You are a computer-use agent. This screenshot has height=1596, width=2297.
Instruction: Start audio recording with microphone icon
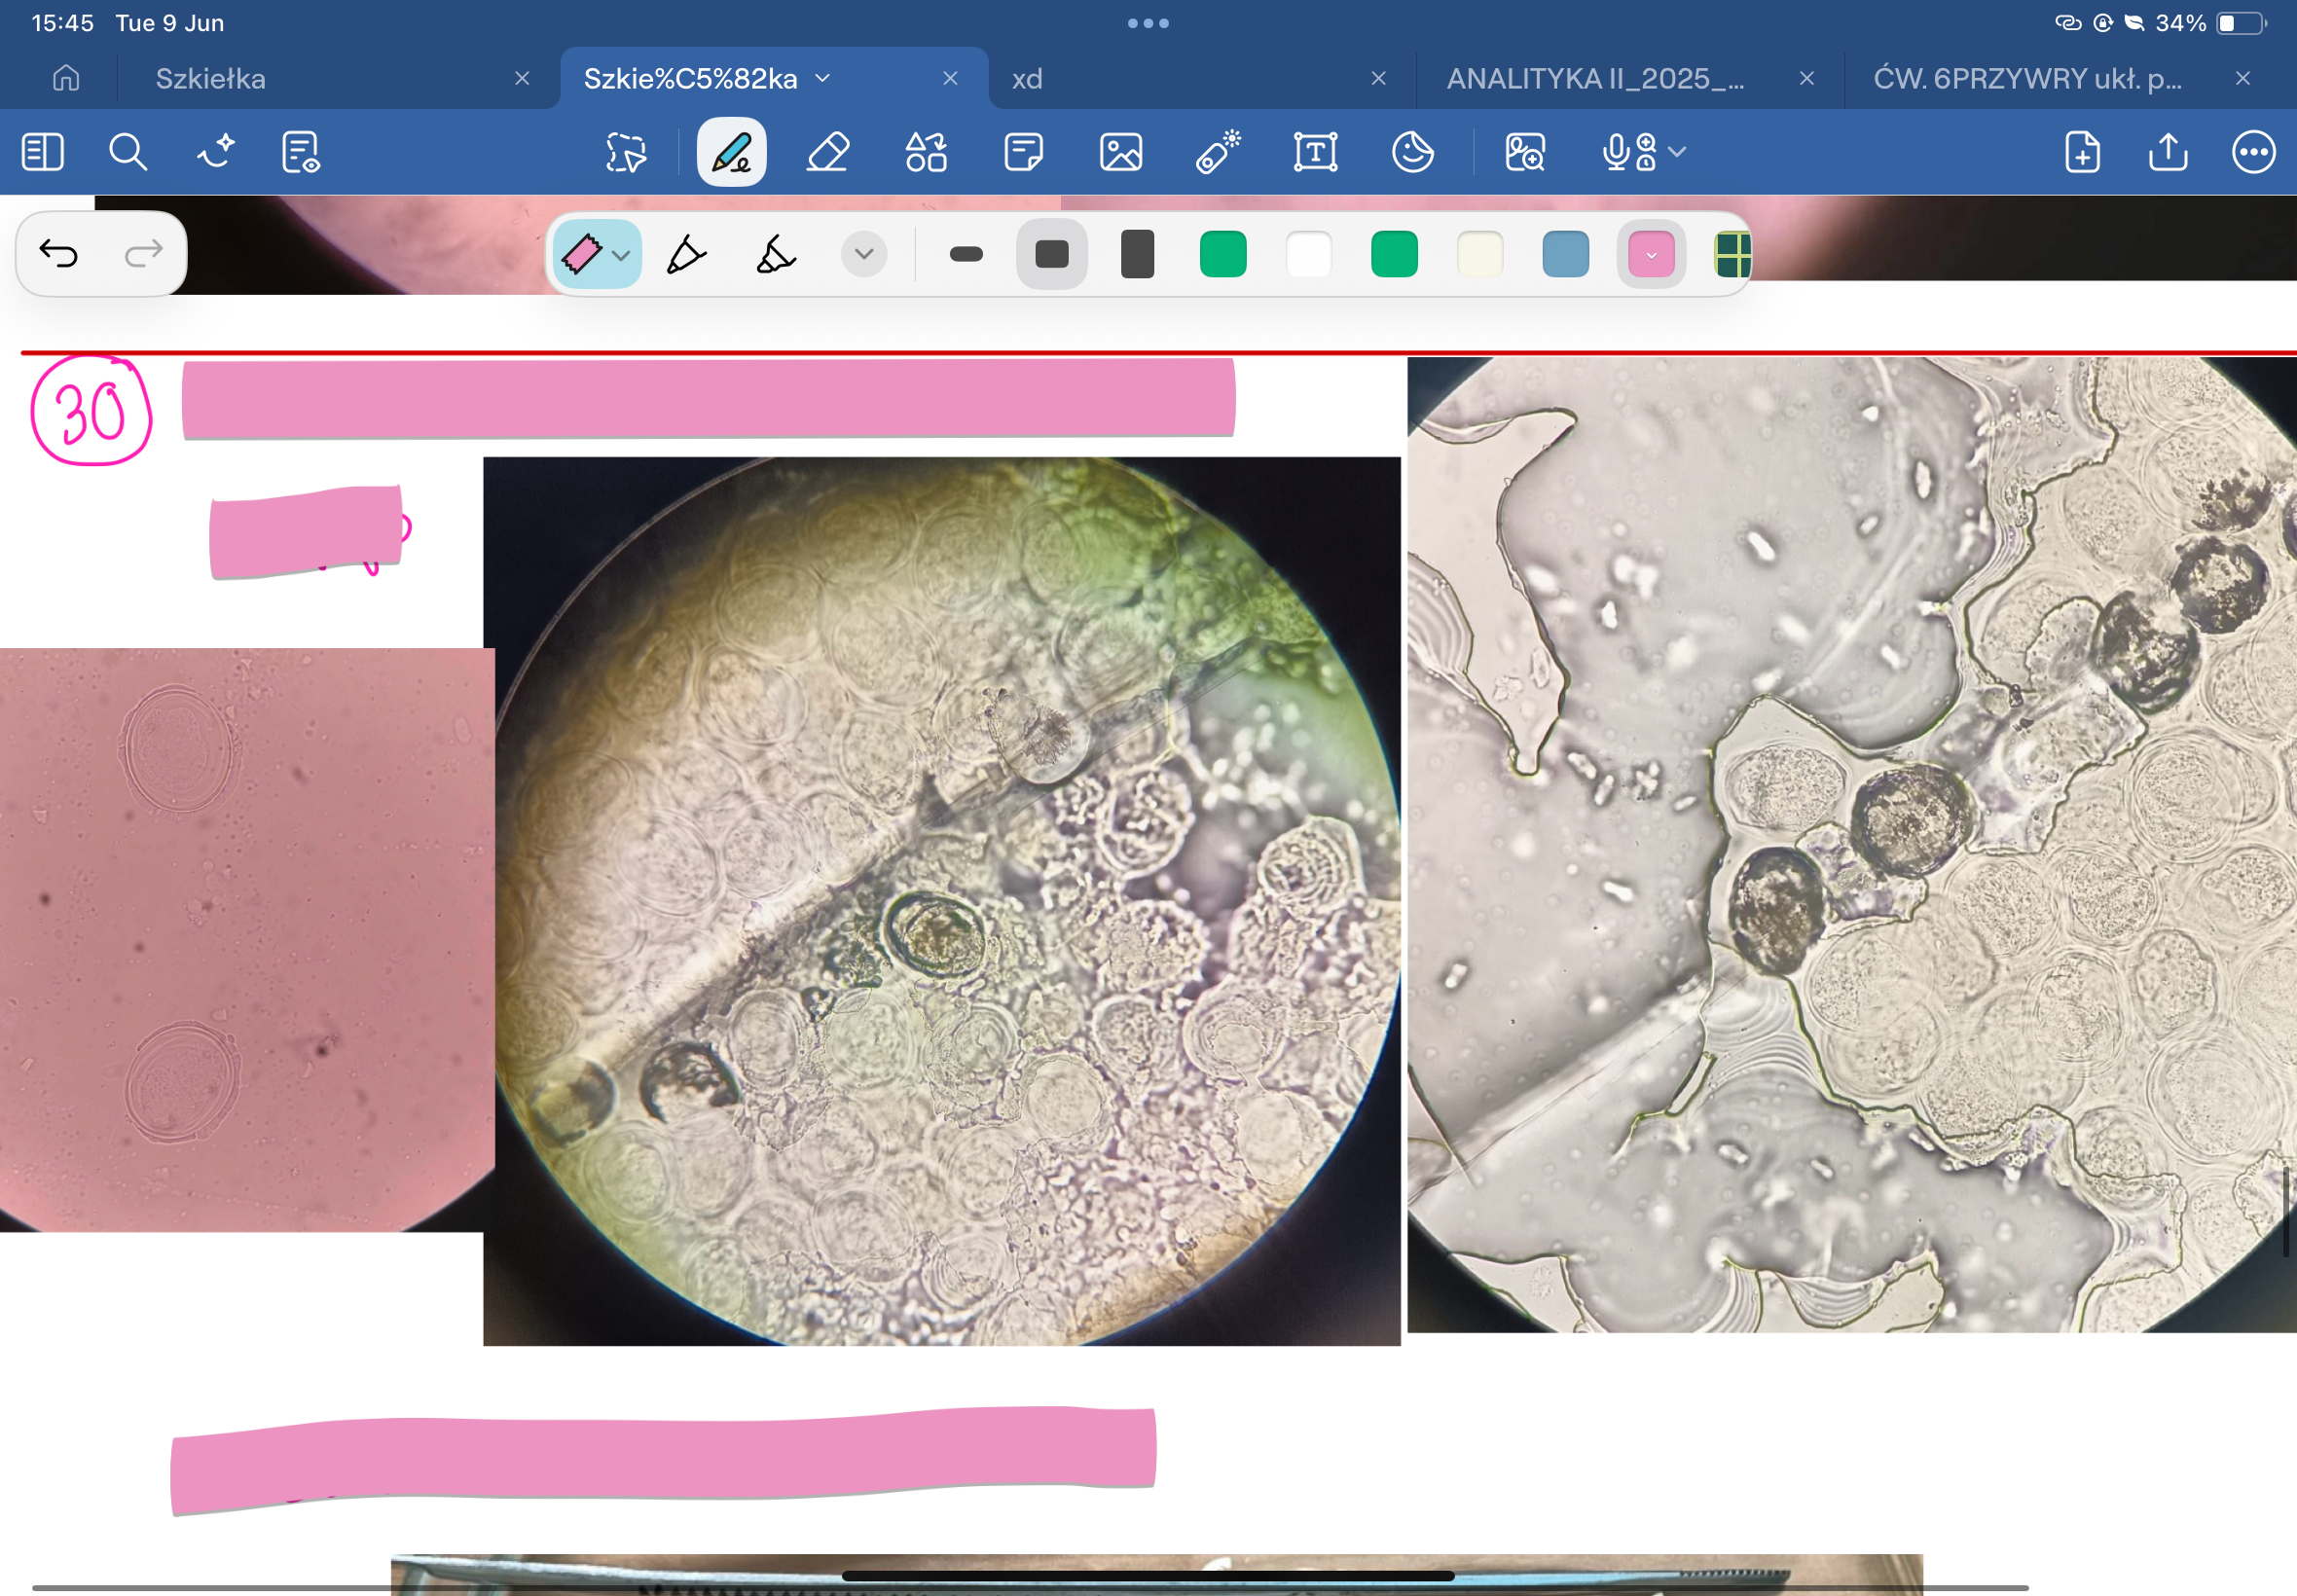(1629, 152)
